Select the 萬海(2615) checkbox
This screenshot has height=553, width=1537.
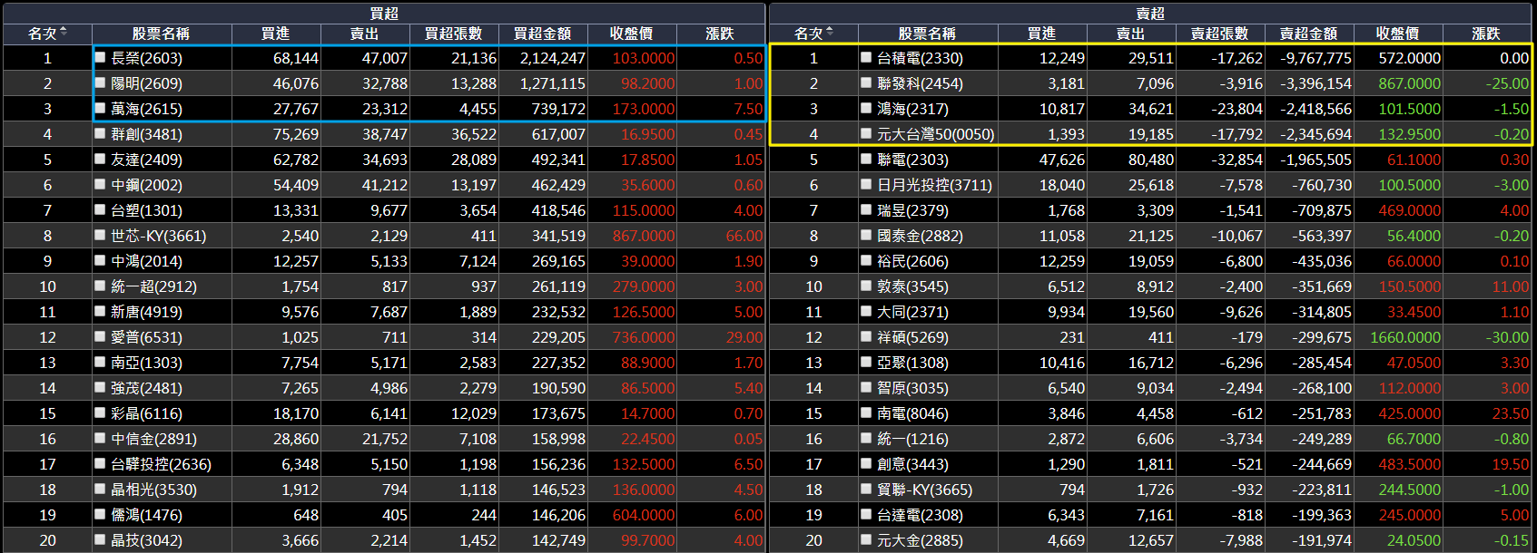[x=101, y=108]
